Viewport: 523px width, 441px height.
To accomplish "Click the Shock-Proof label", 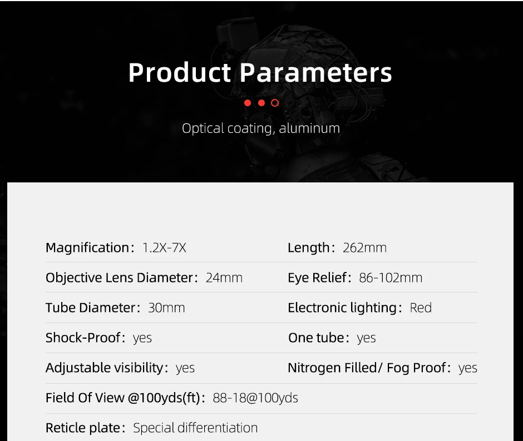I will click(83, 338).
